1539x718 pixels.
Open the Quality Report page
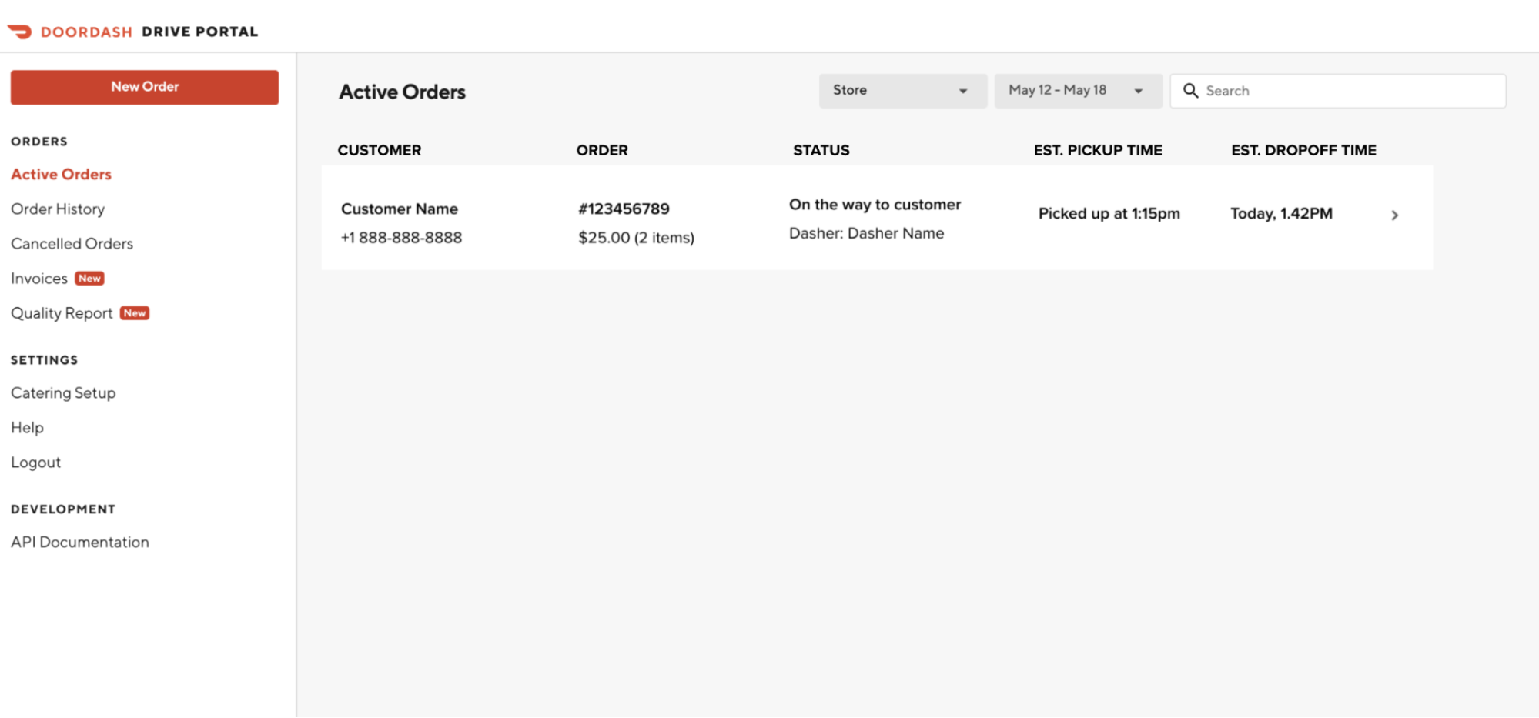click(62, 312)
